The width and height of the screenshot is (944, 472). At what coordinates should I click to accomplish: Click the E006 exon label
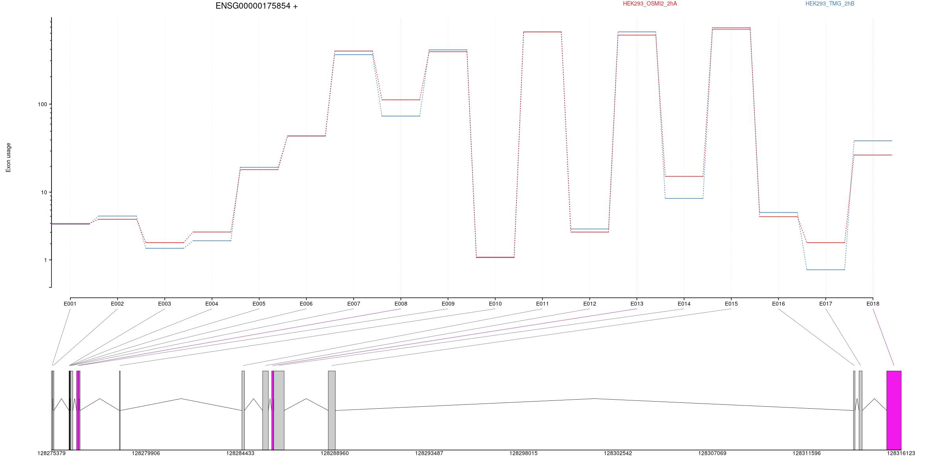[x=306, y=304]
